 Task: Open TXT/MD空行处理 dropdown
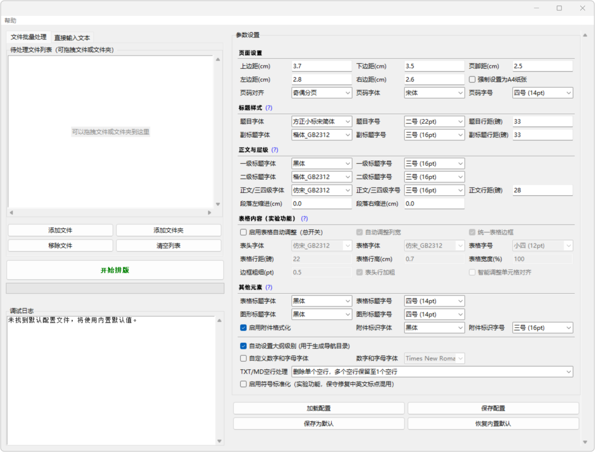coord(432,372)
